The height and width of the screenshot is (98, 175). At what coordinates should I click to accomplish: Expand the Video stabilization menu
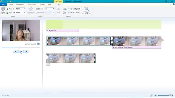(x=86, y=11)
